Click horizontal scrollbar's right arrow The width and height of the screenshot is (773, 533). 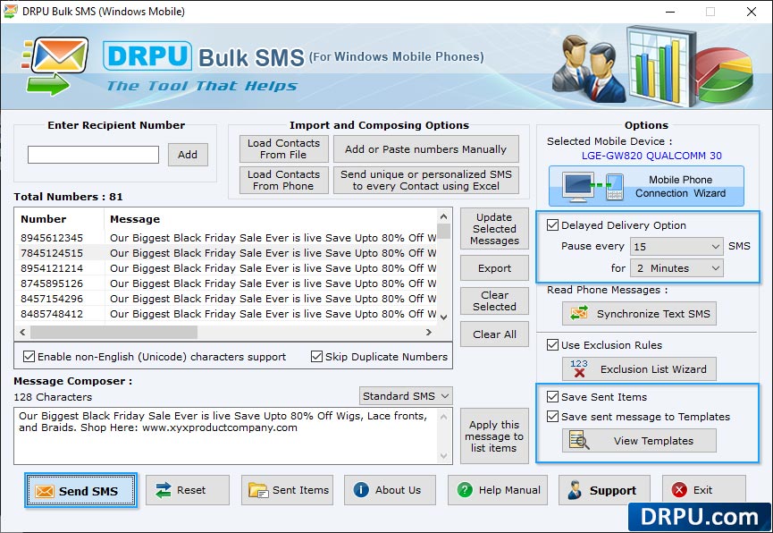[429, 332]
